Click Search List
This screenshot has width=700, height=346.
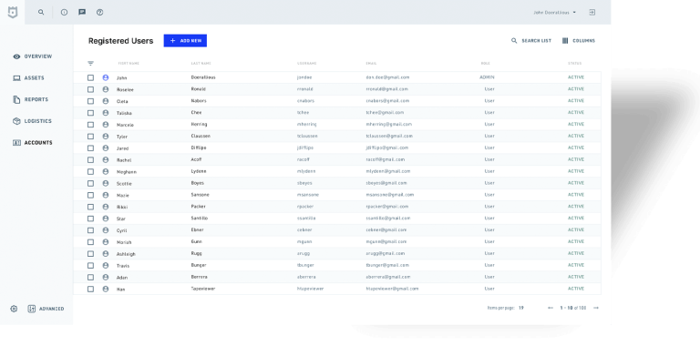coord(531,41)
